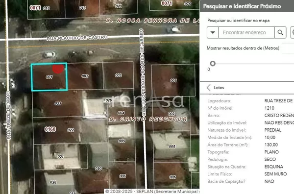Click the Lotes header label
The height and width of the screenshot is (194, 294).
(x=219, y=88)
